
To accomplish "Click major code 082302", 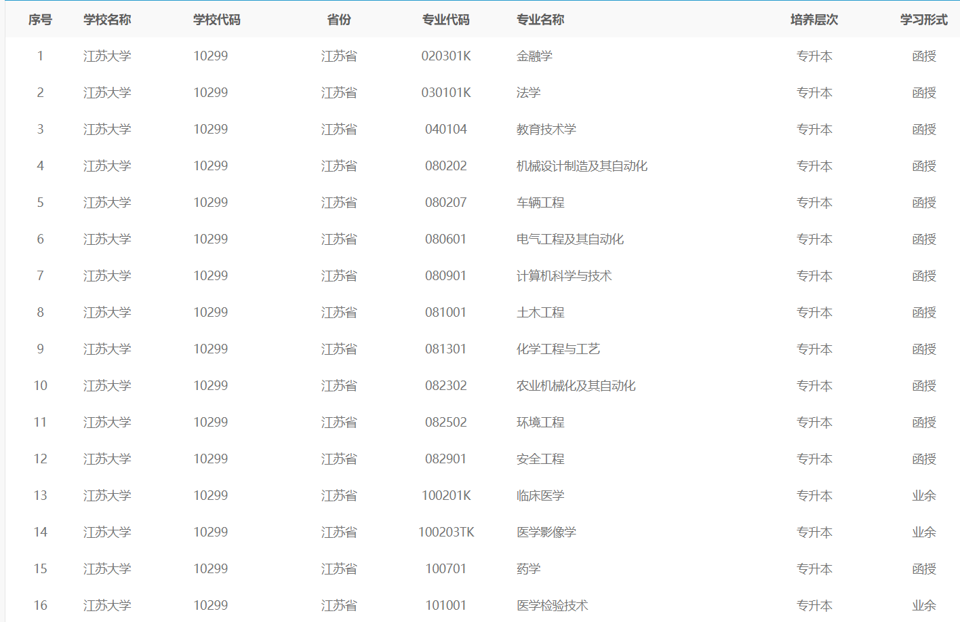I will [x=446, y=386].
